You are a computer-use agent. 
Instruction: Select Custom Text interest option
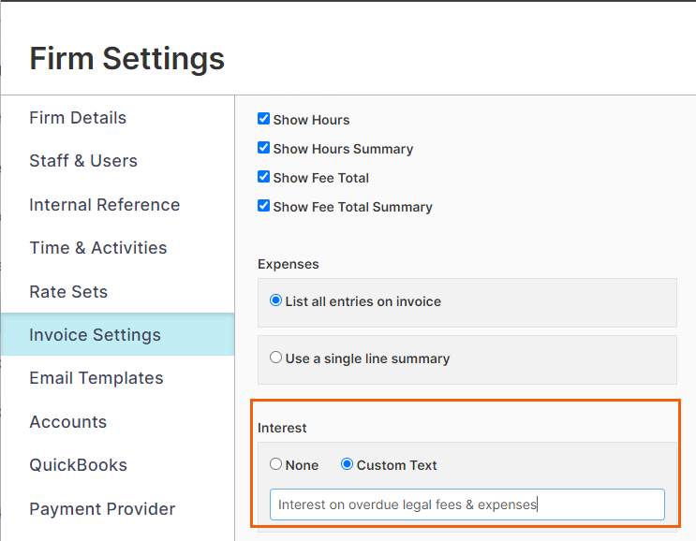(347, 465)
